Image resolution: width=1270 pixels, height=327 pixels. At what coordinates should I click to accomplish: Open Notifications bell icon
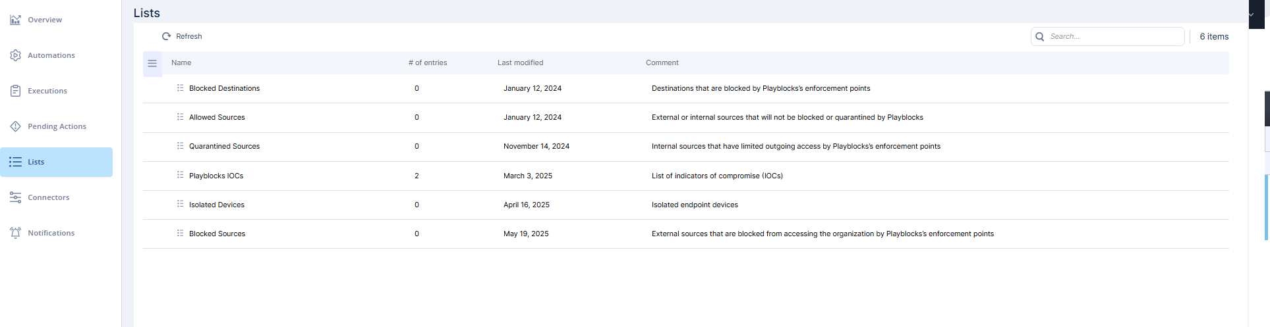[x=15, y=233]
